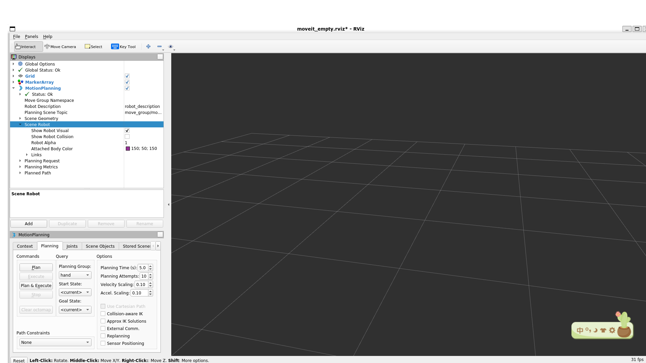Disable the MarkerArray display checkbox
646x363 pixels.
(127, 82)
